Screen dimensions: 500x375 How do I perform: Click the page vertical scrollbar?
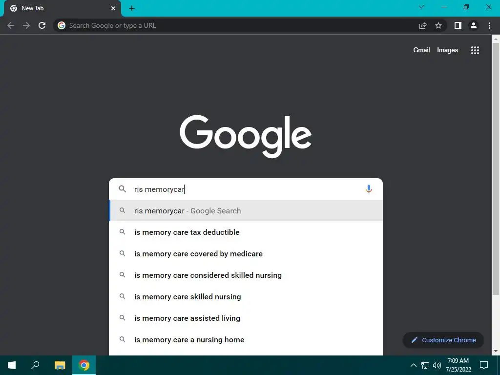(x=496, y=169)
